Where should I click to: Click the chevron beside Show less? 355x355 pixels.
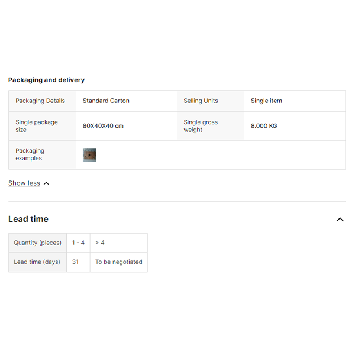click(x=46, y=183)
